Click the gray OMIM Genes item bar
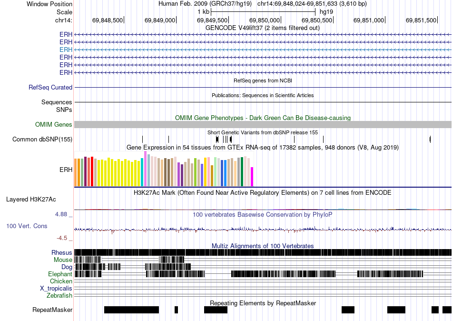Viewport: 452px width, 321px height. pyautogui.click(x=263, y=124)
